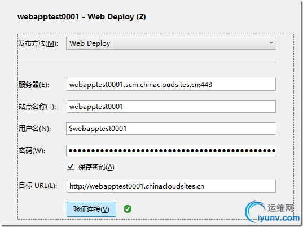The image size is (303, 227).
Task: Focus the 用户名 username field
Action: (171, 128)
